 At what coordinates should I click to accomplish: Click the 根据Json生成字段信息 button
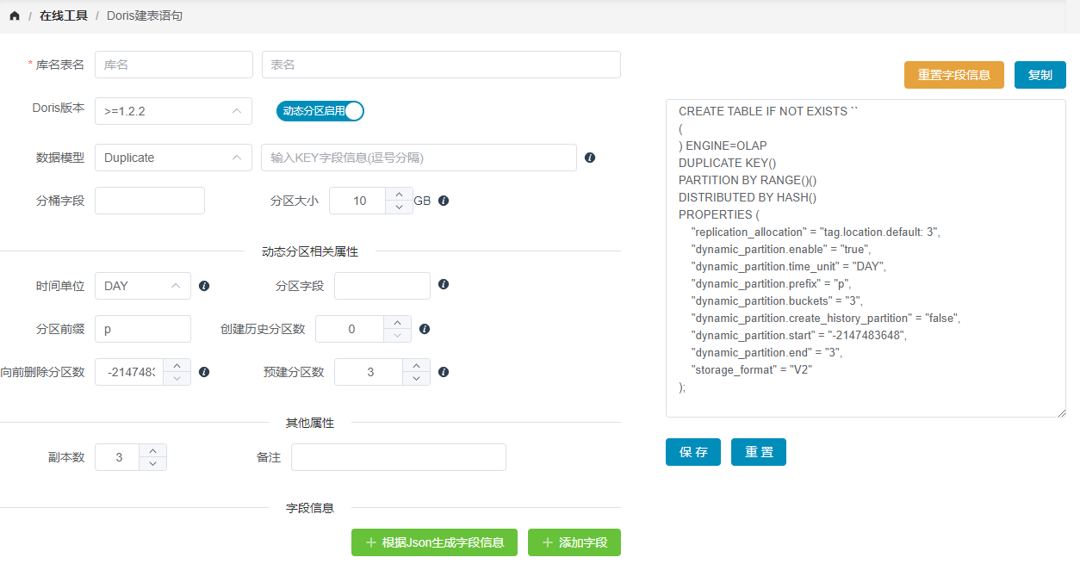(434, 542)
